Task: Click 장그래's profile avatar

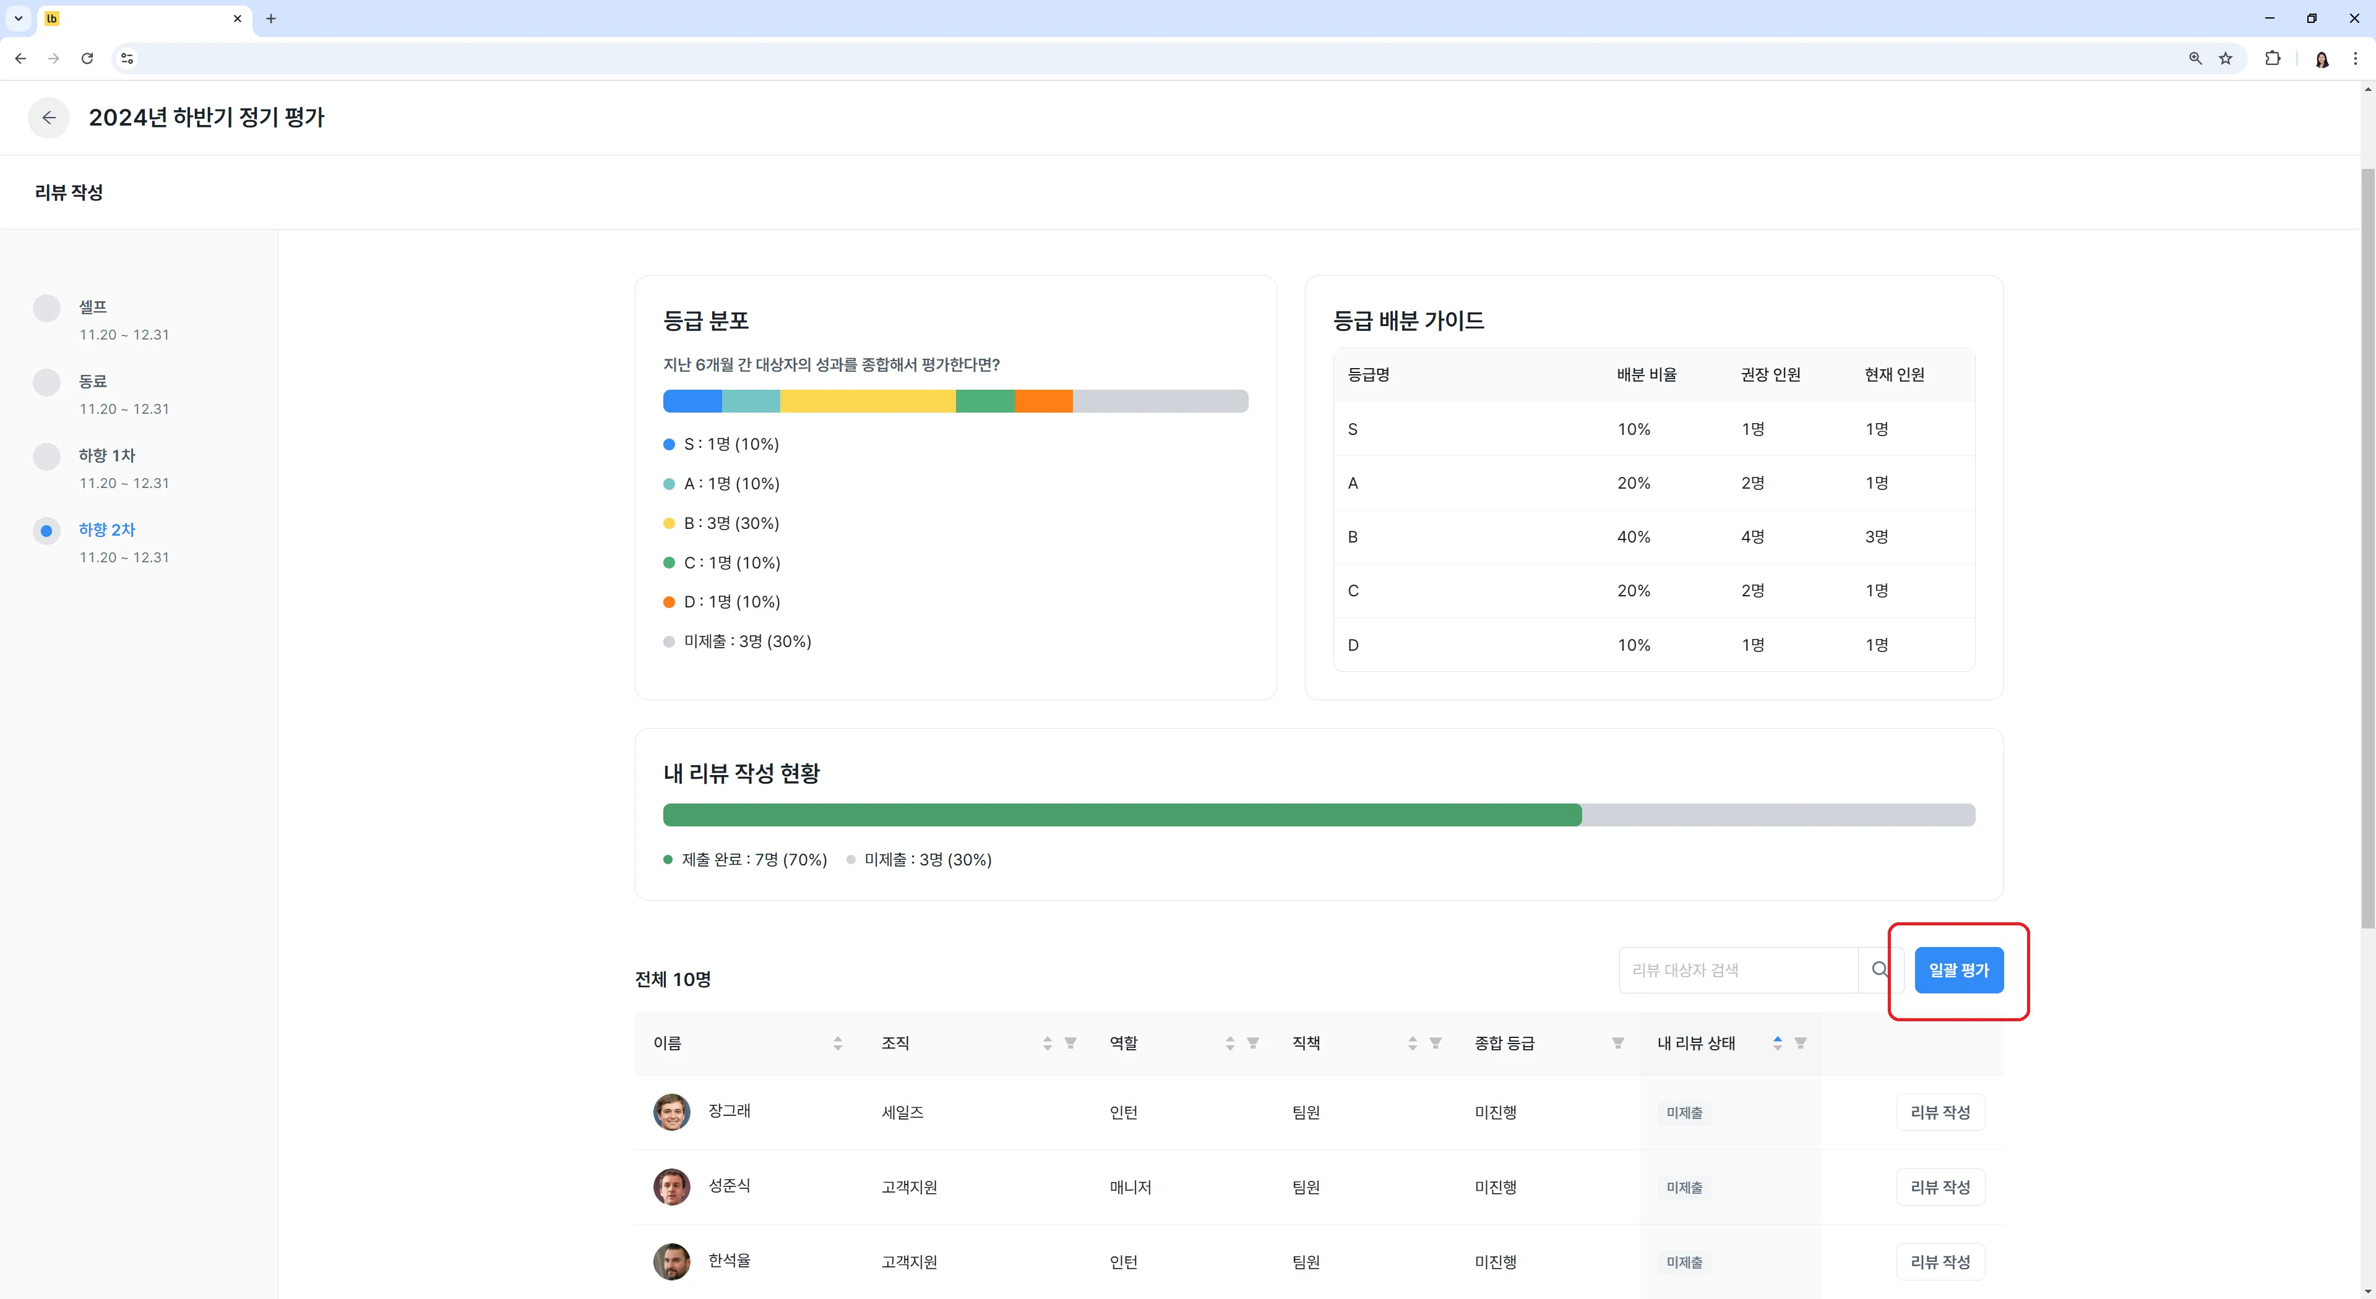Action: (x=671, y=1112)
